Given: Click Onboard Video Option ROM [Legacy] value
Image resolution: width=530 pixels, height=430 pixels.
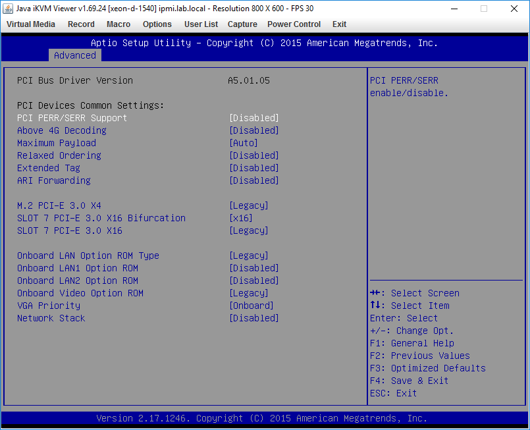Looking at the screenshot, I should point(249,293).
